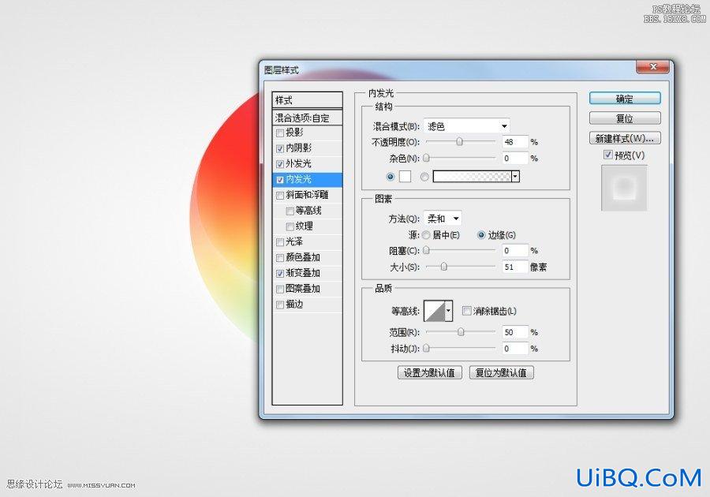The width and height of the screenshot is (710, 497).
Task: Enable the 光泽 style checkbox
Action: point(280,242)
